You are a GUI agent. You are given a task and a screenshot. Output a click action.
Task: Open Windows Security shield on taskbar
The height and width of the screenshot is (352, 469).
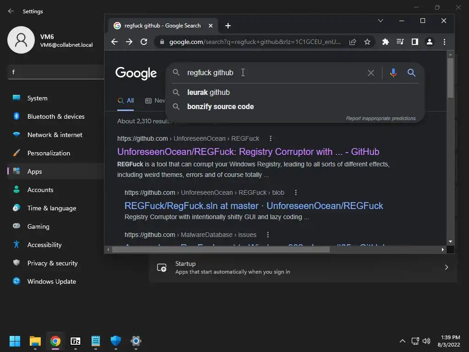point(116,341)
